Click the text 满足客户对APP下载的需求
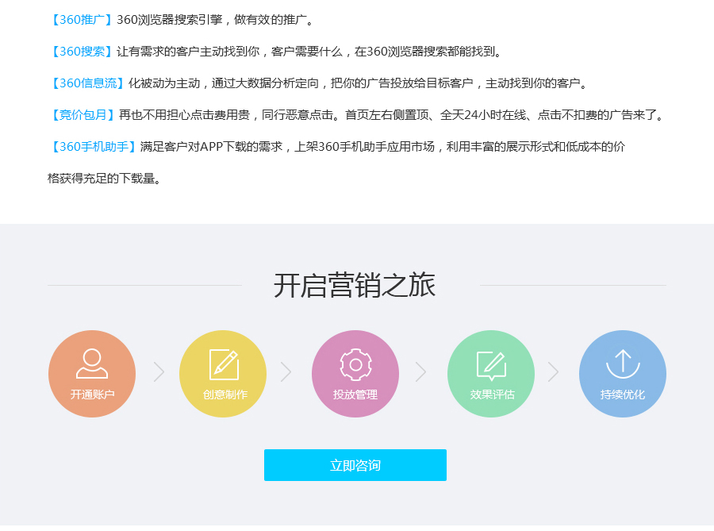 (x=212, y=147)
